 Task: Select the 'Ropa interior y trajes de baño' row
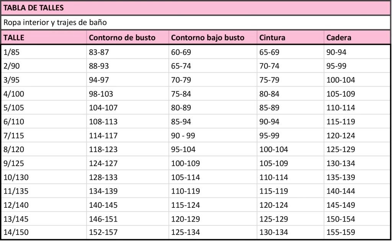55,23
